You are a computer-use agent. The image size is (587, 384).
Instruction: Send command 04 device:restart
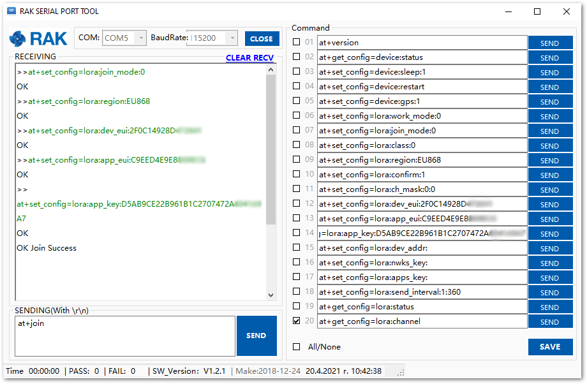pos(550,87)
